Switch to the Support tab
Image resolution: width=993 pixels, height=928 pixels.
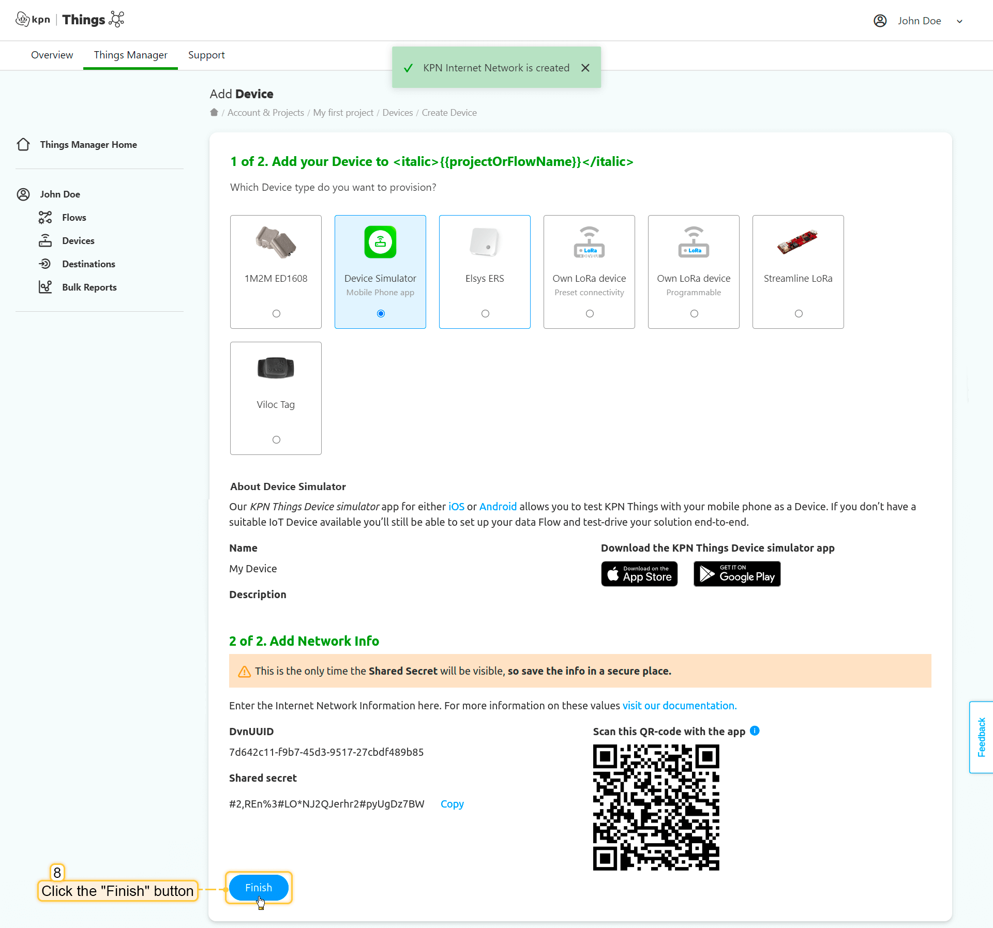click(206, 55)
